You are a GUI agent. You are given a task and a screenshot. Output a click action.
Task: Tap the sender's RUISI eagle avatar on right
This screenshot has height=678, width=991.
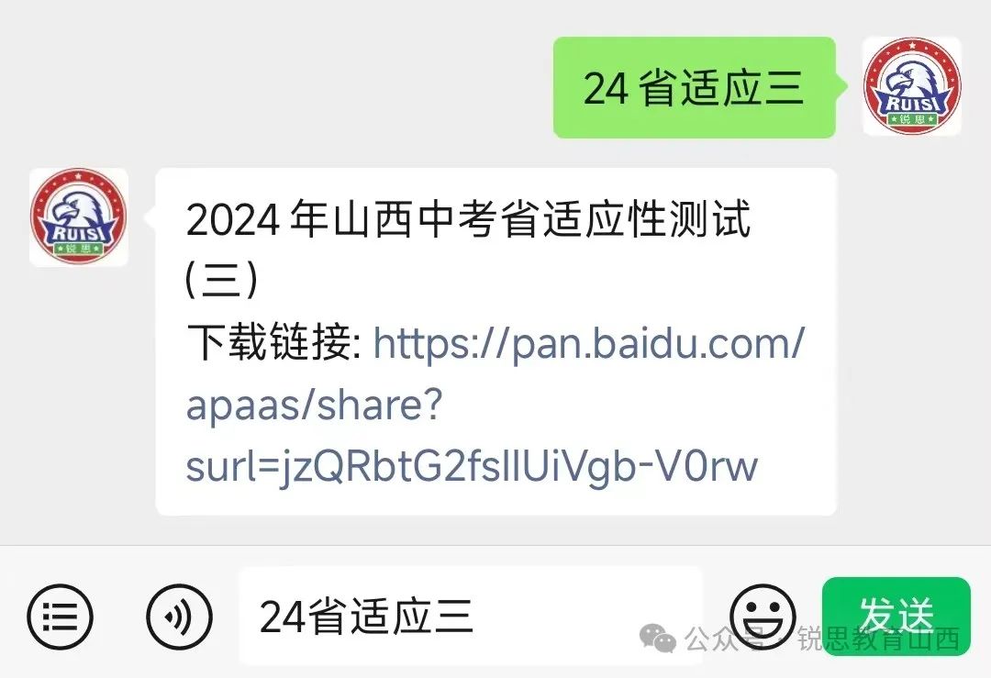click(x=912, y=86)
